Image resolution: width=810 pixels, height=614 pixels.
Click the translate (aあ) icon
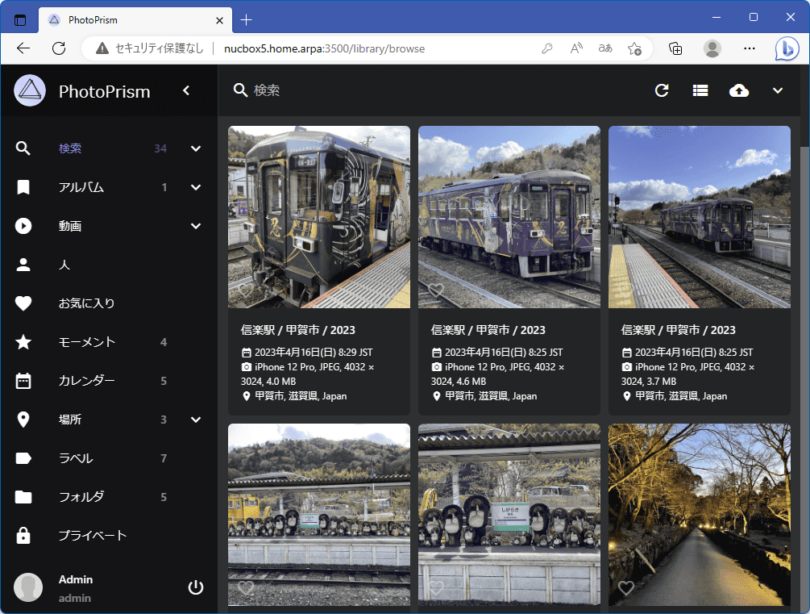605,48
